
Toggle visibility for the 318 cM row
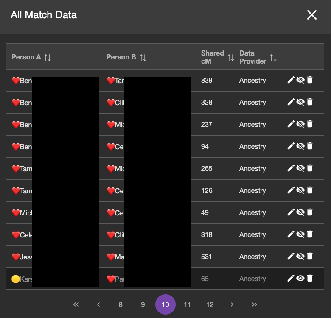pos(300,234)
